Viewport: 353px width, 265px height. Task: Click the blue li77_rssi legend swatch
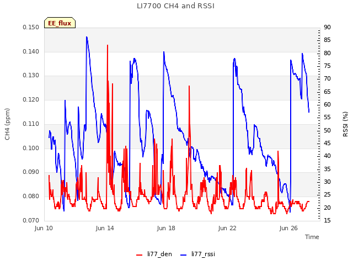coord(184,255)
